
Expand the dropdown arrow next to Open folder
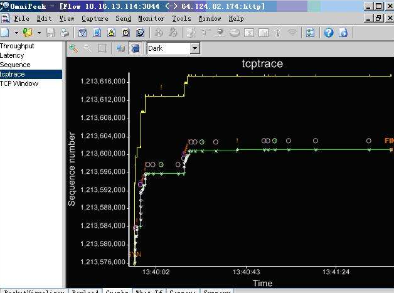coord(39,33)
